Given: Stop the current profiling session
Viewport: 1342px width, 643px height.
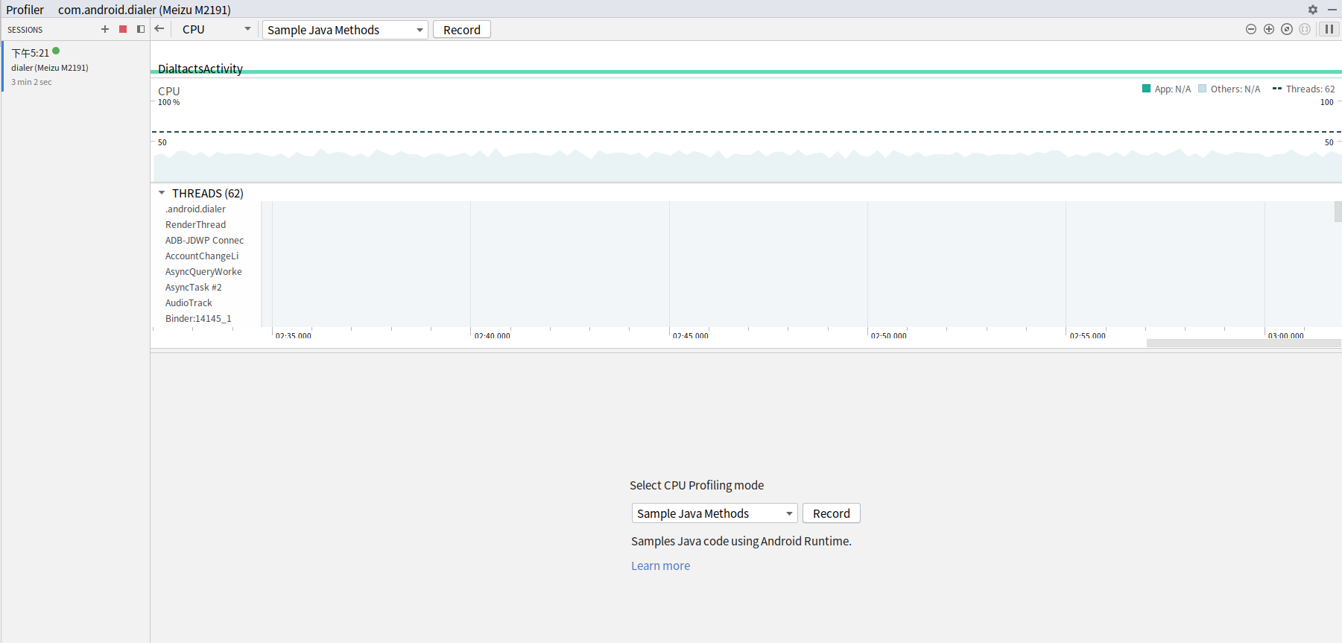Looking at the screenshot, I should coord(123,29).
